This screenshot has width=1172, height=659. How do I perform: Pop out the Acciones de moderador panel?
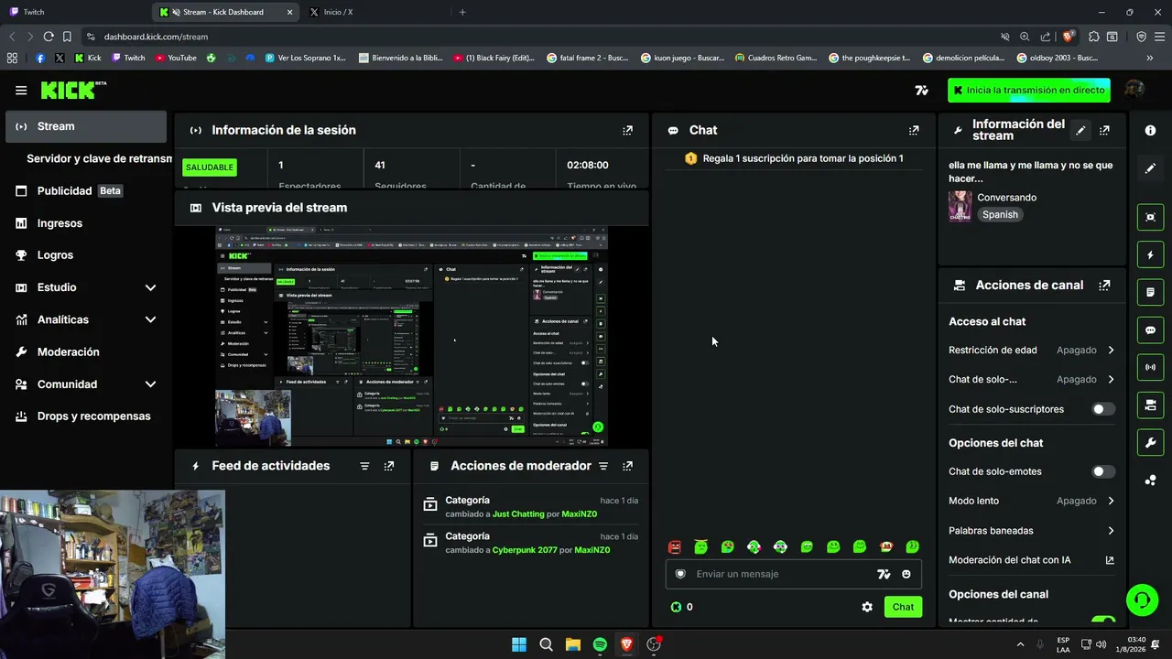(x=627, y=466)
